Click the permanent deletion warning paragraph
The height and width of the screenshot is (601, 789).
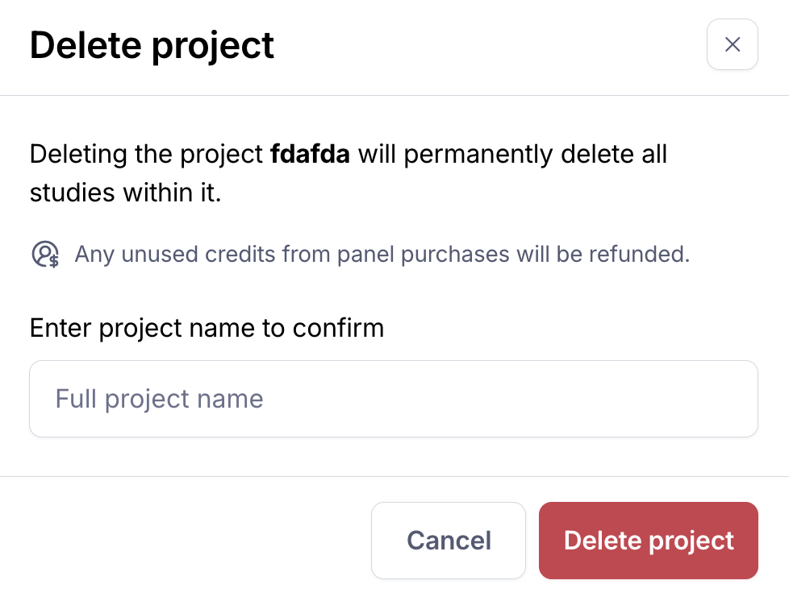click(348, 173)
